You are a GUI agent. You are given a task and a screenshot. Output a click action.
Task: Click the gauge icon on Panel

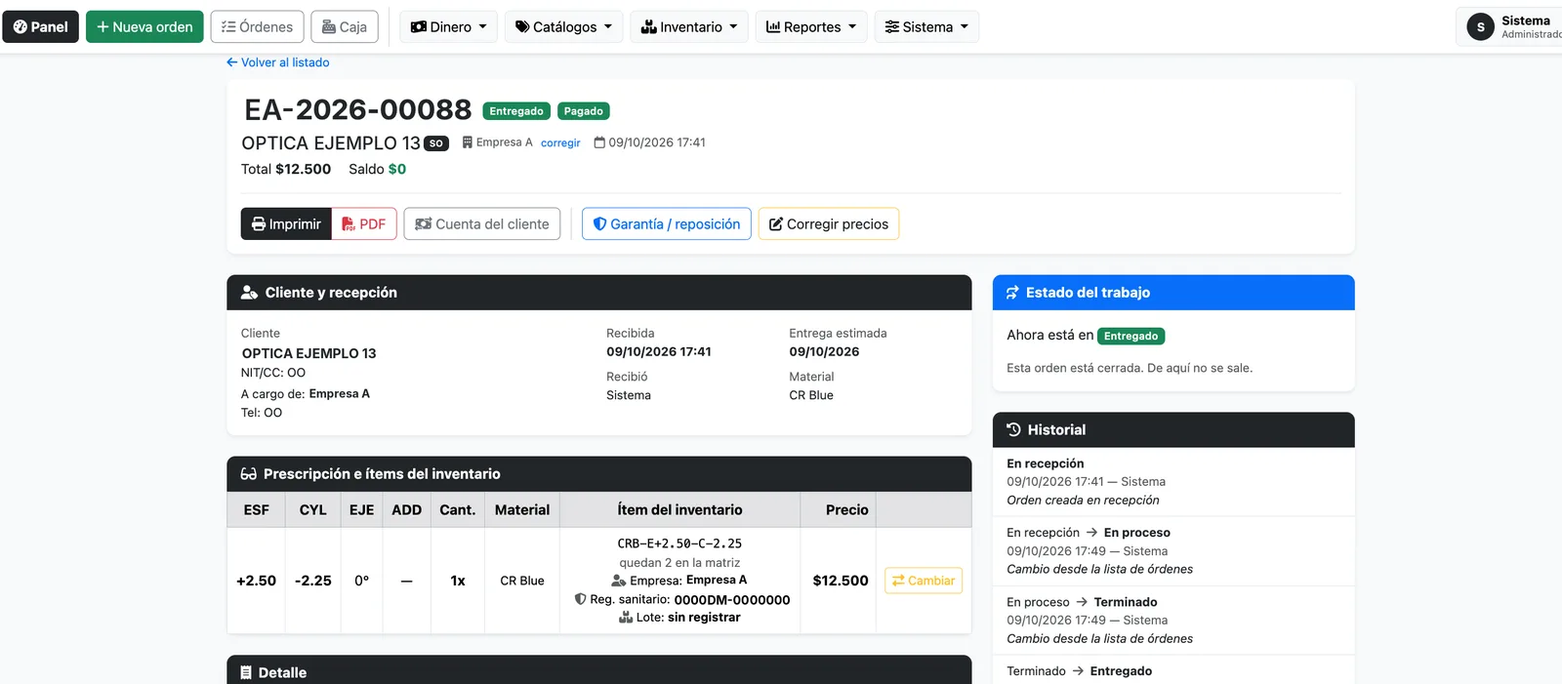pyautogui.click(x=21, y=27)
